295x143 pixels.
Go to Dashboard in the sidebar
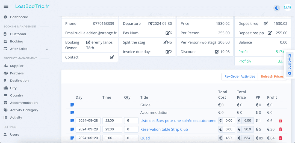click(x=19, y=17)
